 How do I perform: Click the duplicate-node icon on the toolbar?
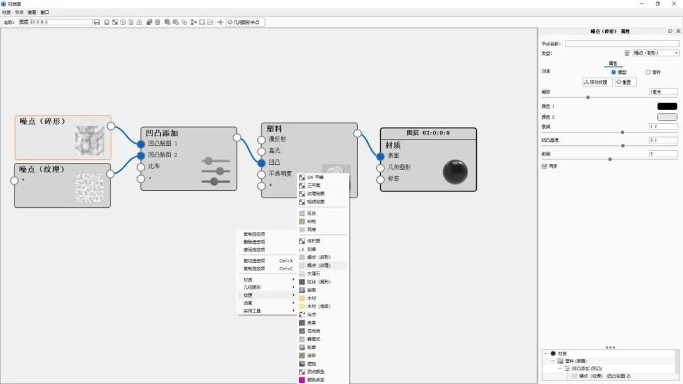point(149,21)
